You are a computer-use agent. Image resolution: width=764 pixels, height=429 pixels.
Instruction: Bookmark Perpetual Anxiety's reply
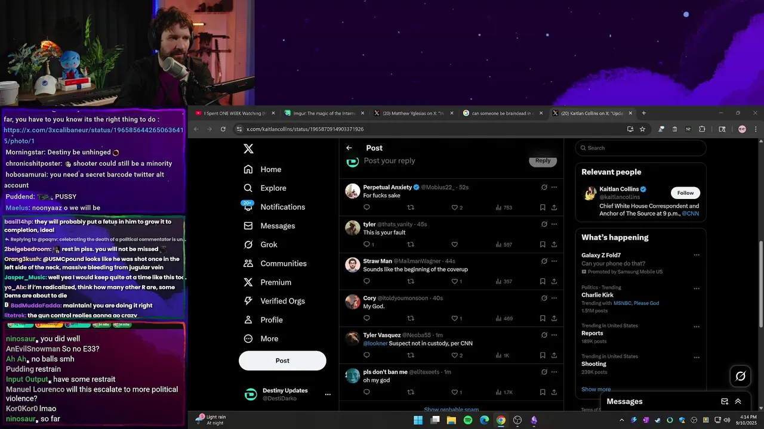[543, 207]
